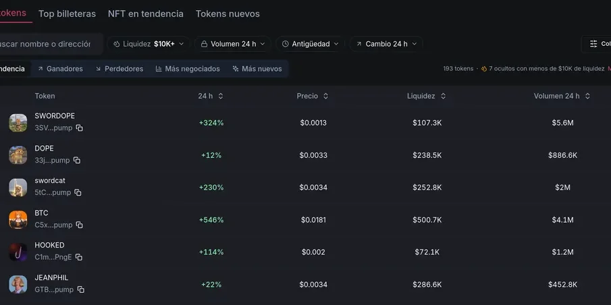The image size is (611, 305).
Task: Copy DOPE token address
Action: pos(77,160)
